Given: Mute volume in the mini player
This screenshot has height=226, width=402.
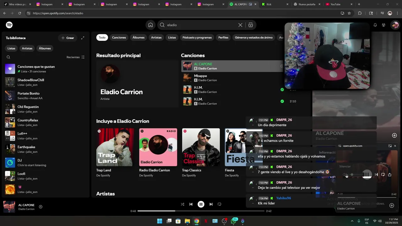Looking at the screenshot, I should 345,175.
